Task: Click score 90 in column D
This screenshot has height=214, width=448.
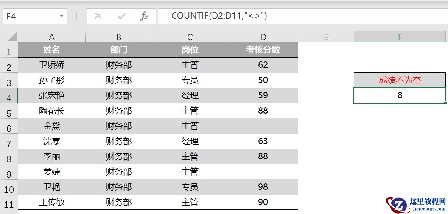Action: (263, 202)
